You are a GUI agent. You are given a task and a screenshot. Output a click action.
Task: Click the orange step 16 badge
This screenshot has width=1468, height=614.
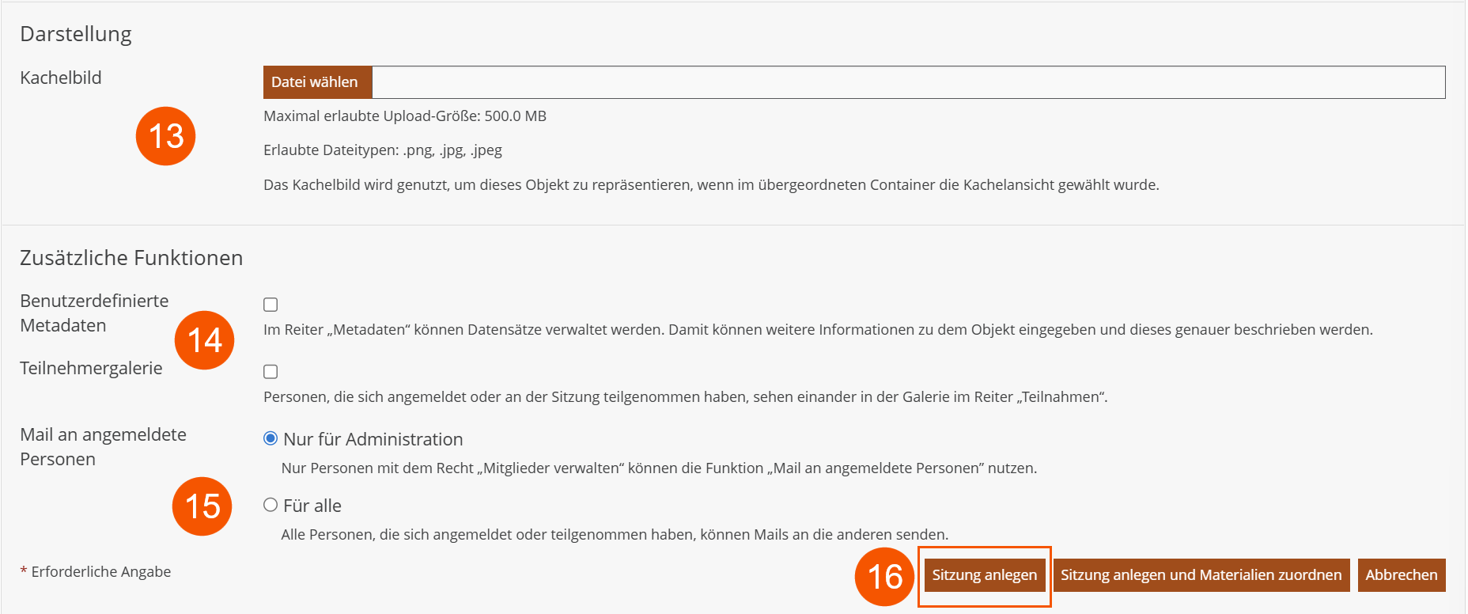click(x=884, y=577)
